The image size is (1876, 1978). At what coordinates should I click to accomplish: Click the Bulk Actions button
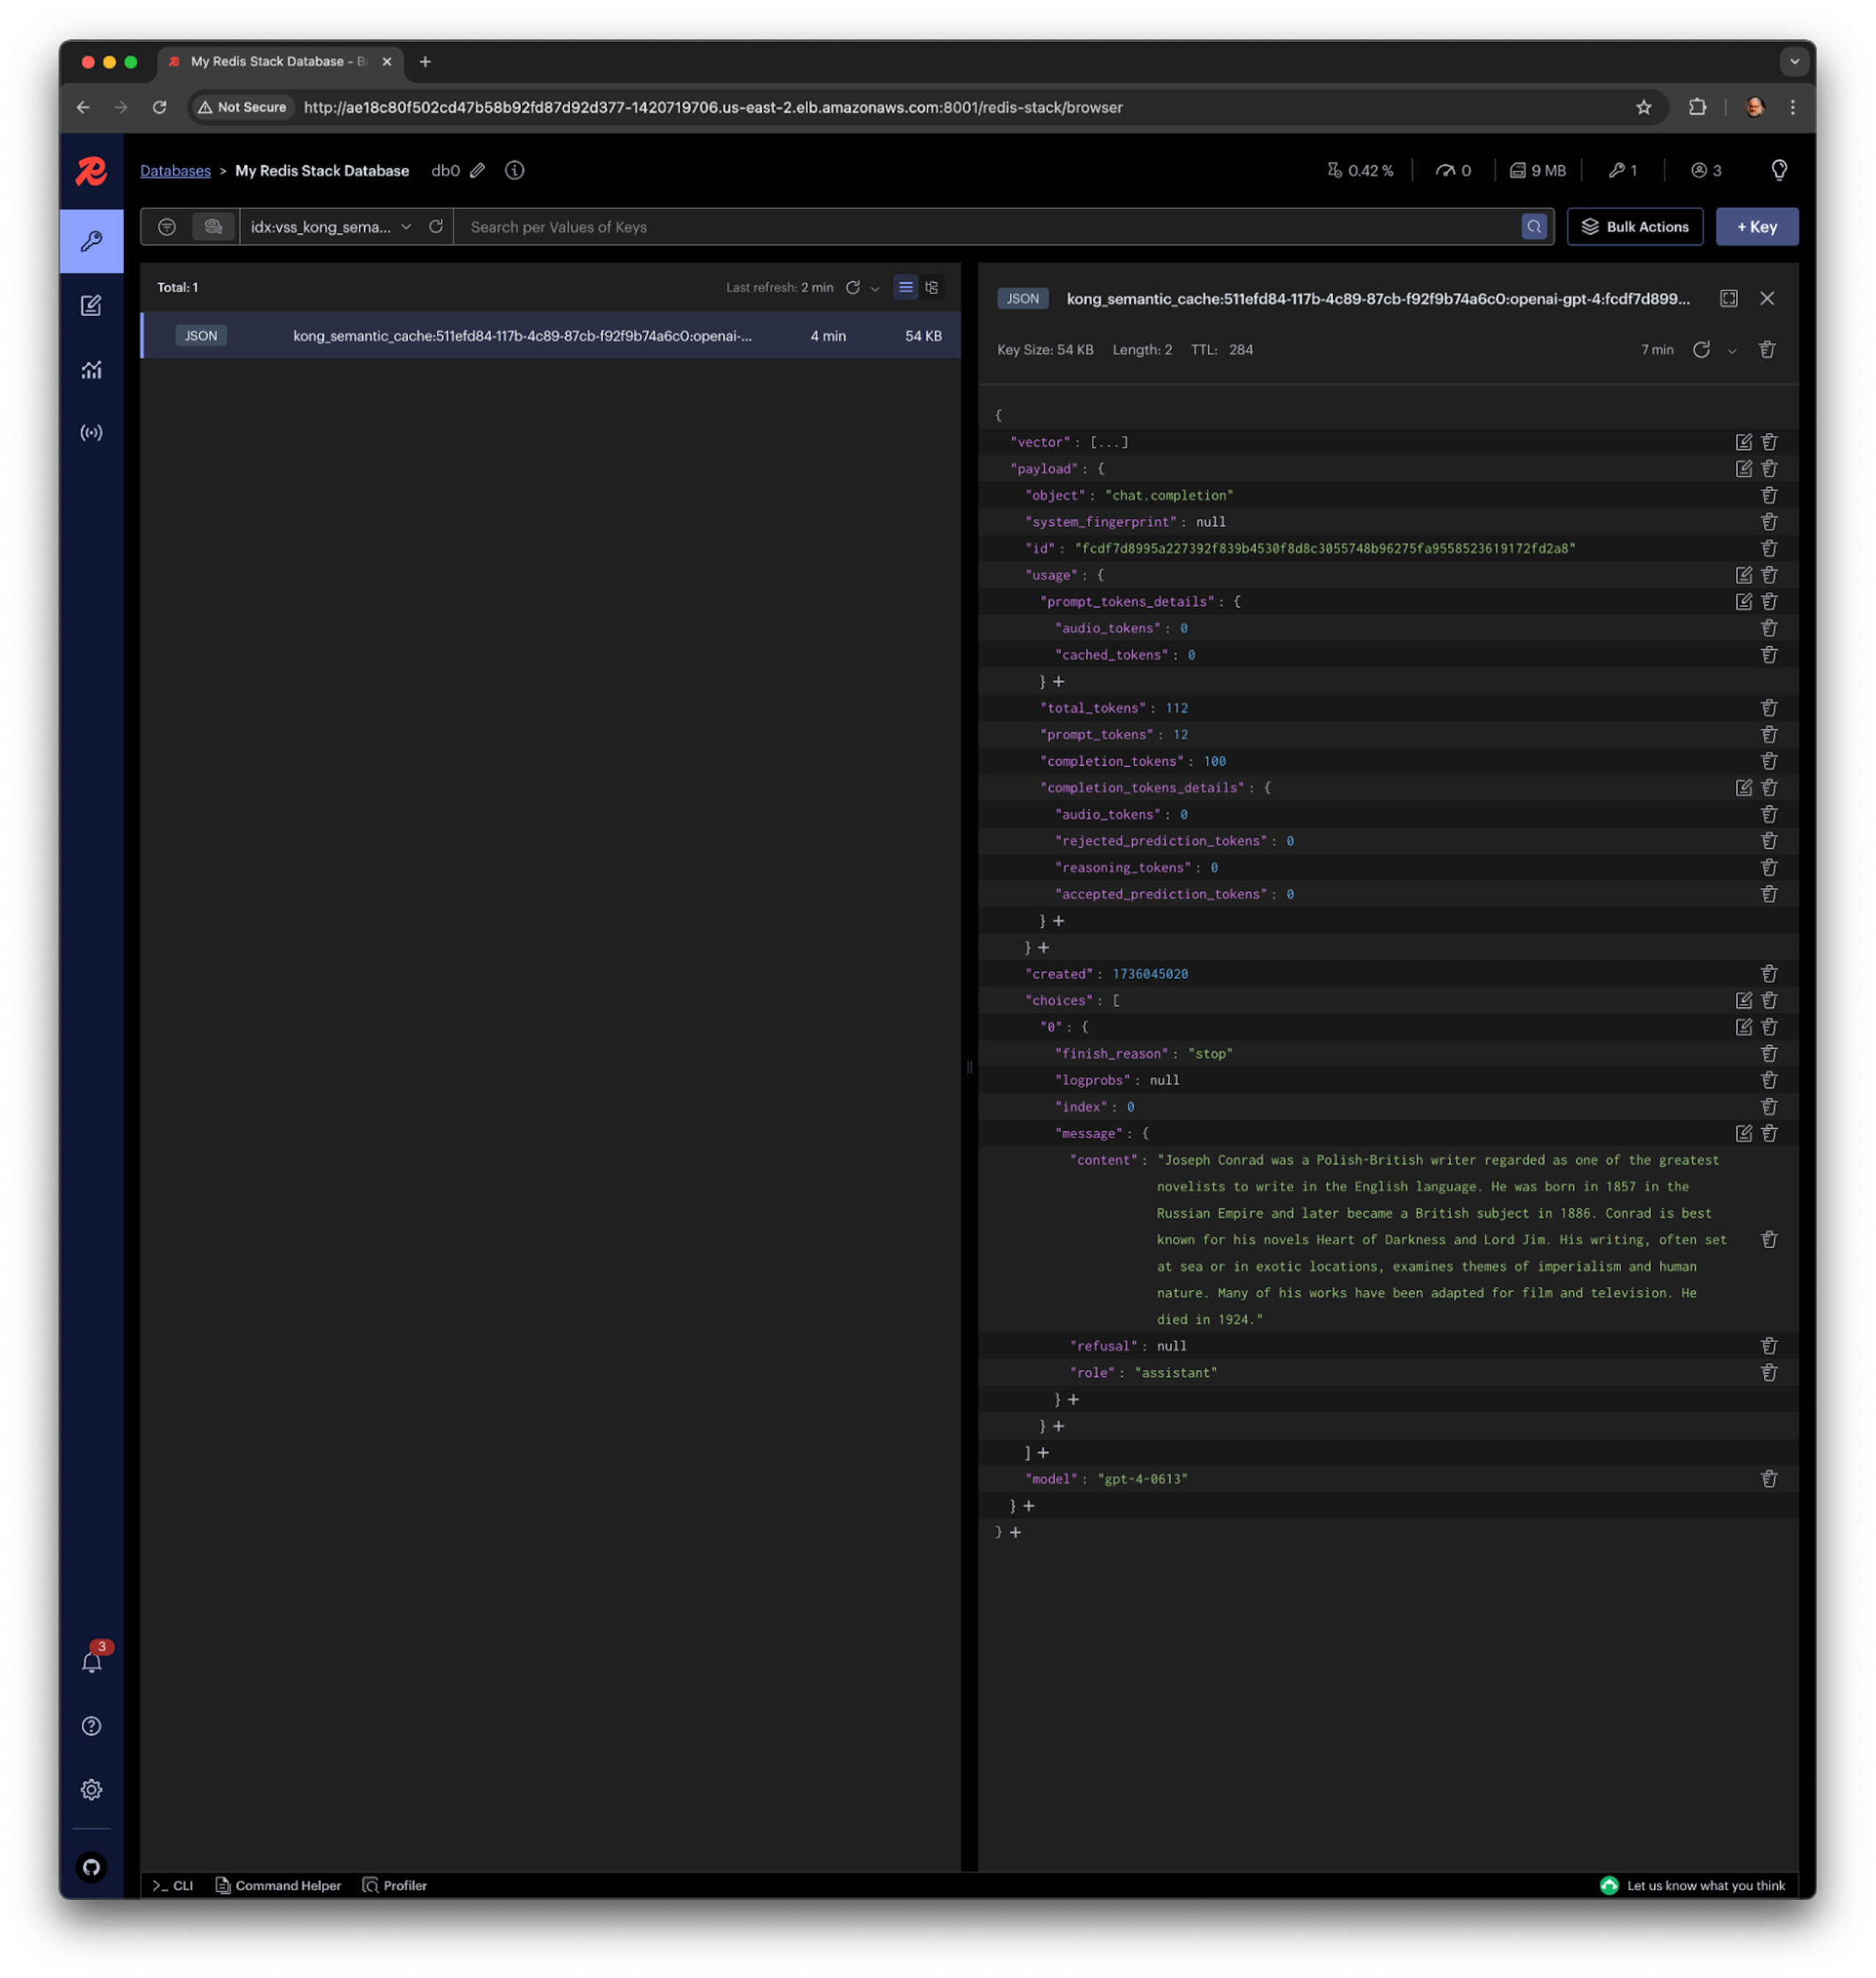1634,227
